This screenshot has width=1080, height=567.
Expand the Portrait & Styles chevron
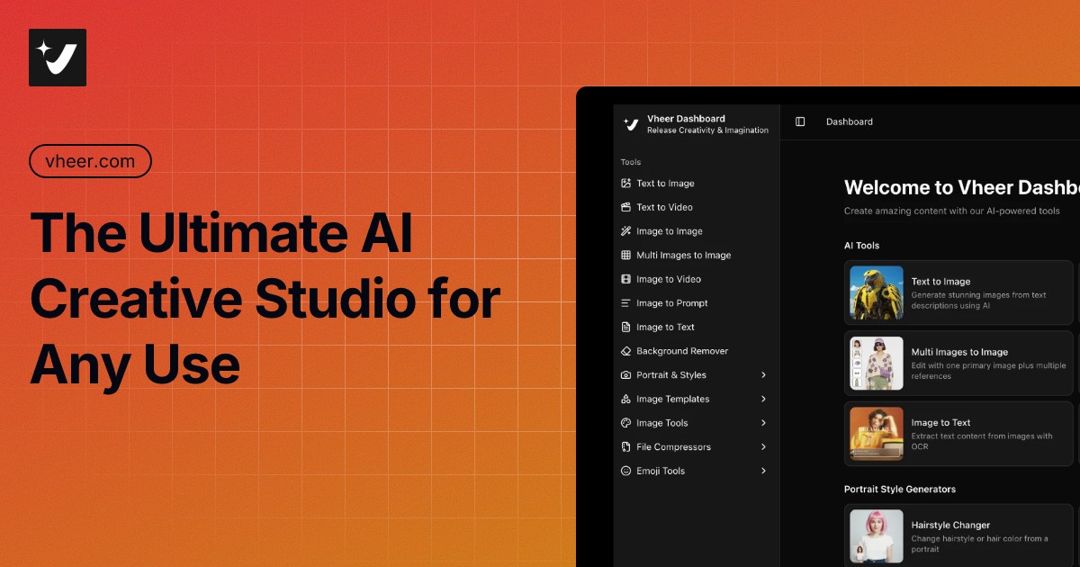[x=763, y=375]
